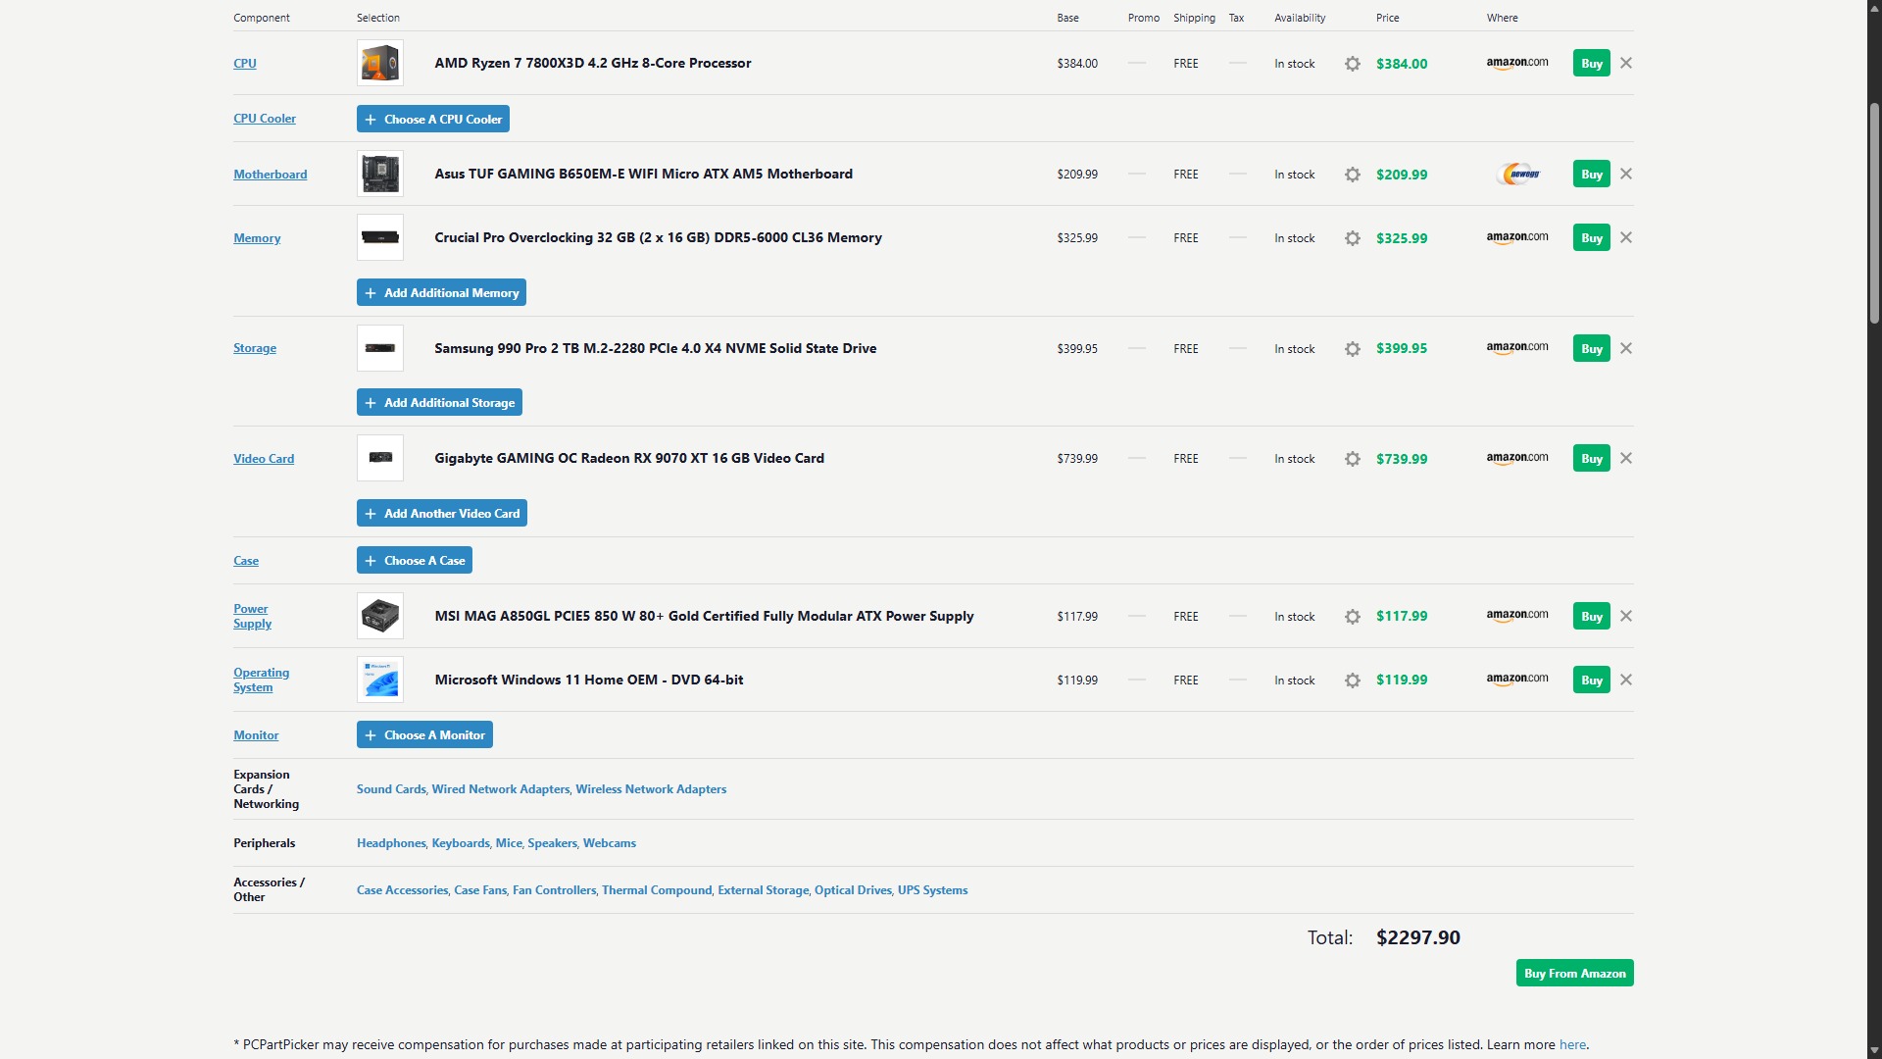Viewport: 1882px width, 1059px height.
Task: Open the settings gear for the MSI power supply
Action: (1353, 617)
